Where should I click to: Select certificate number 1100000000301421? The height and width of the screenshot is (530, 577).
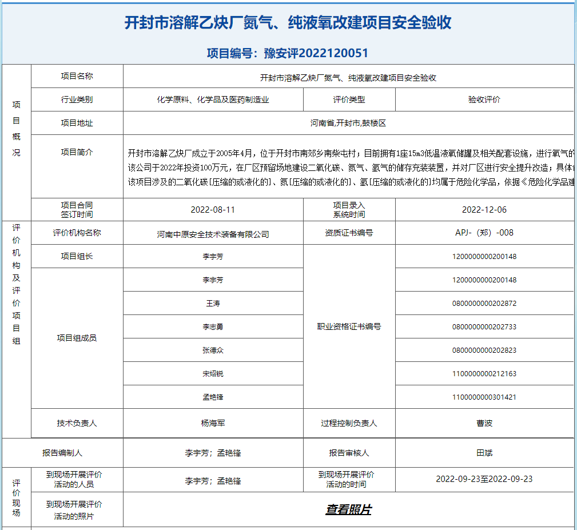pos(484,397)
